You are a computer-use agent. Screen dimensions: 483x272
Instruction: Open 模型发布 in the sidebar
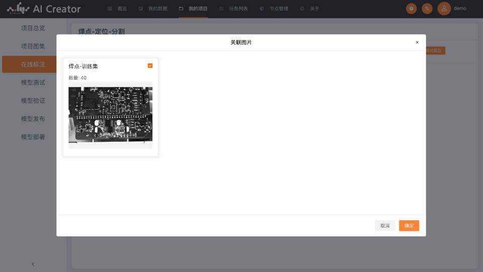coord(33,119)
